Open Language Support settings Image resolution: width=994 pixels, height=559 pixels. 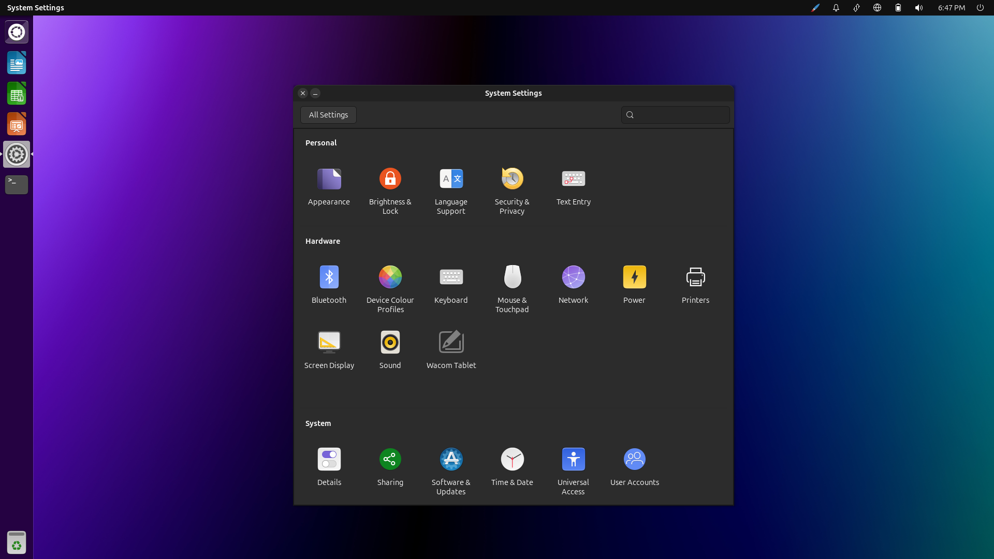click(451, 191)
